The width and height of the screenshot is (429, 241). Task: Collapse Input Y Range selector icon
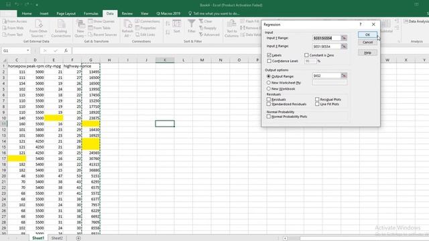(344, 38)
